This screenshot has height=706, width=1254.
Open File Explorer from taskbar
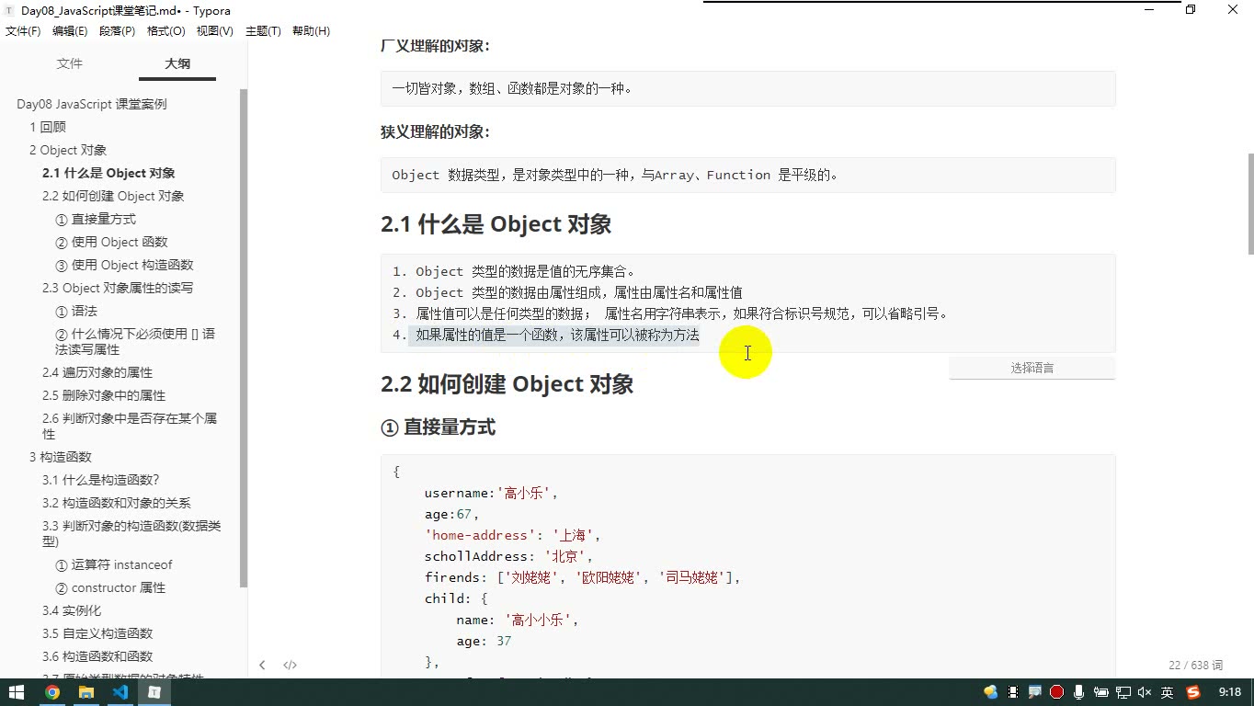[86, 692]
